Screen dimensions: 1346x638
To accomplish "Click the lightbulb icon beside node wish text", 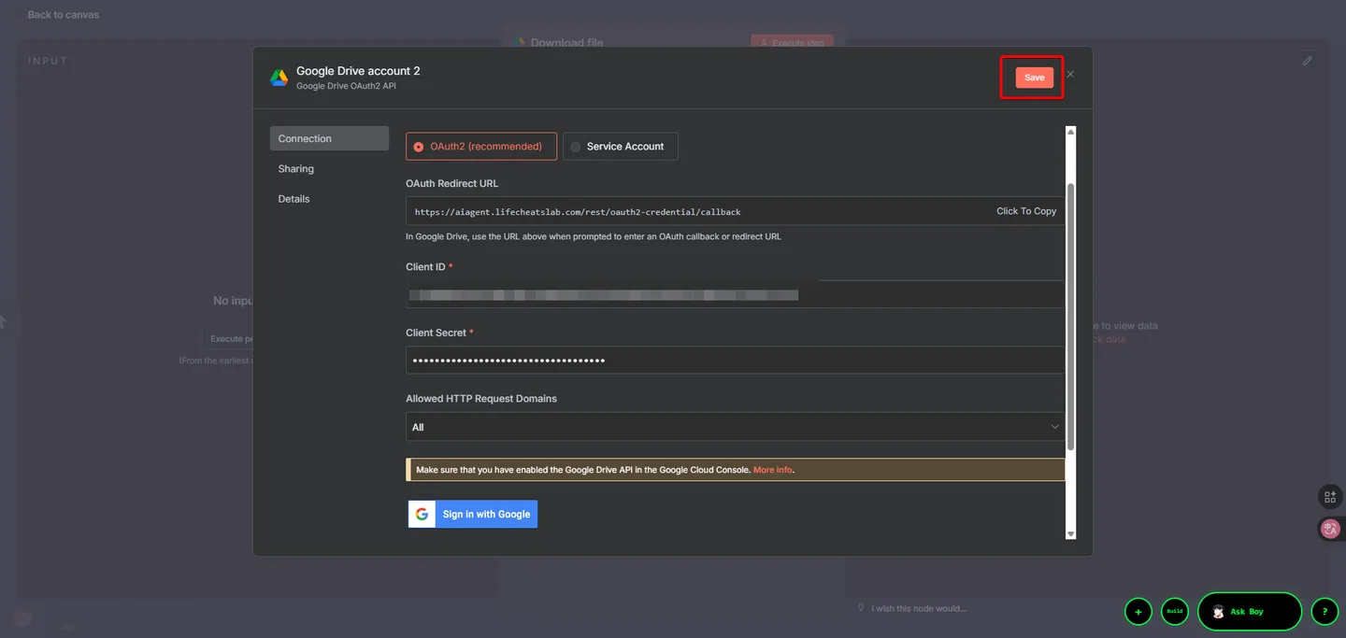I will (x=861, y=608).
